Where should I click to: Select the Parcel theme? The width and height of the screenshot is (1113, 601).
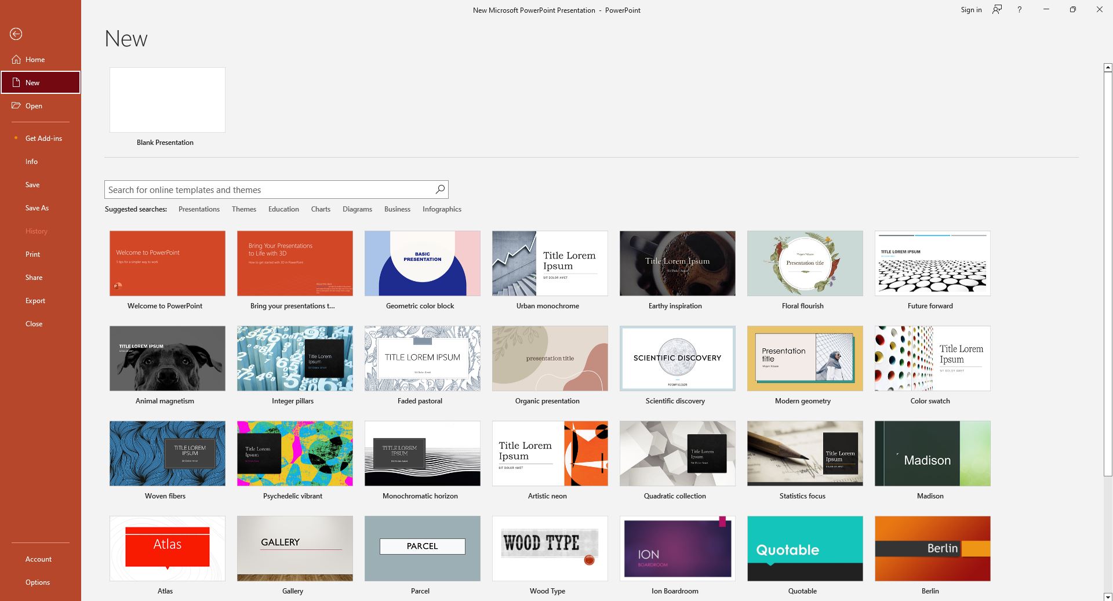pos(423,548)
